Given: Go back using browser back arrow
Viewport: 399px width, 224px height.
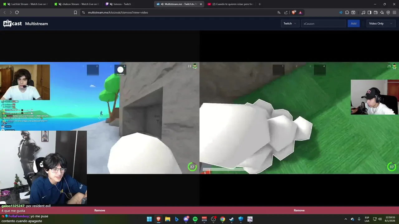Looking at the screenshot, I should pos(4,12).
